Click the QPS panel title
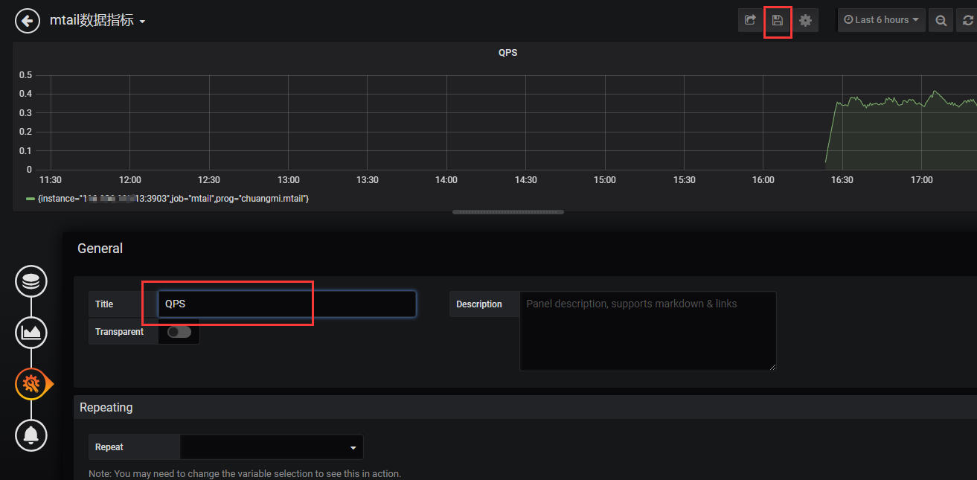This screenshot has height=480, width=977. [507, 53]
